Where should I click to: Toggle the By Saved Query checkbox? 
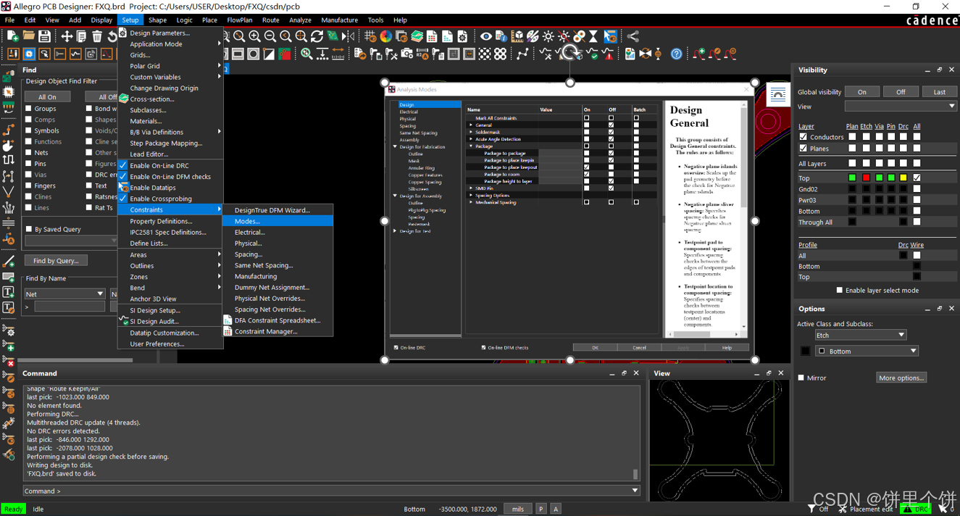click(29, 229)
